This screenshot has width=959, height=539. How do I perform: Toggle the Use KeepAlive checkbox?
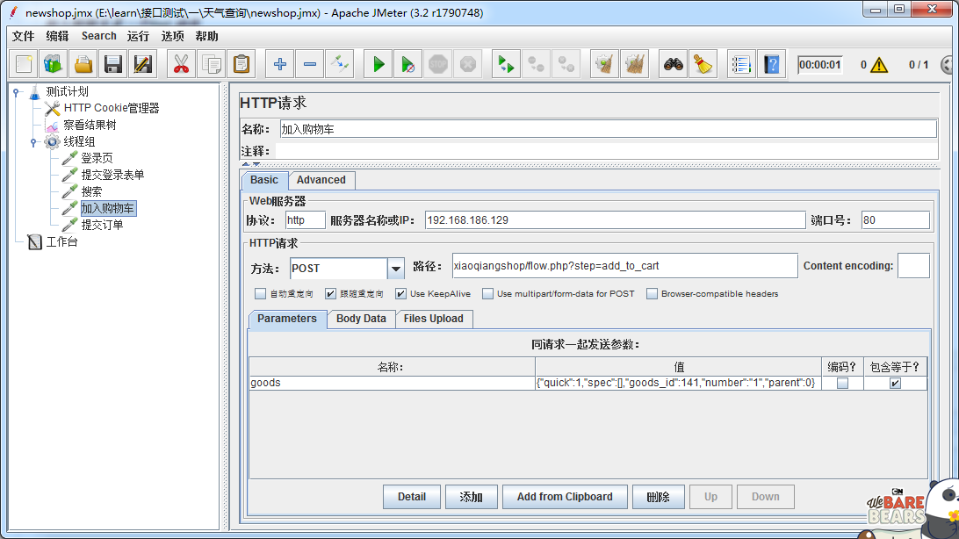[x=400, y=294]
